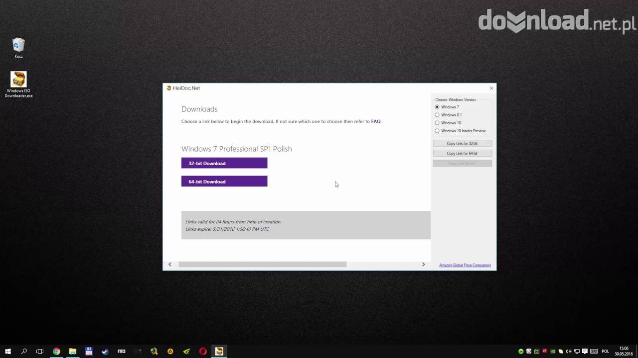The height and width of the screenshot is (358, 638).
Task: Copy Link for 64 bit
Action: 462,153
